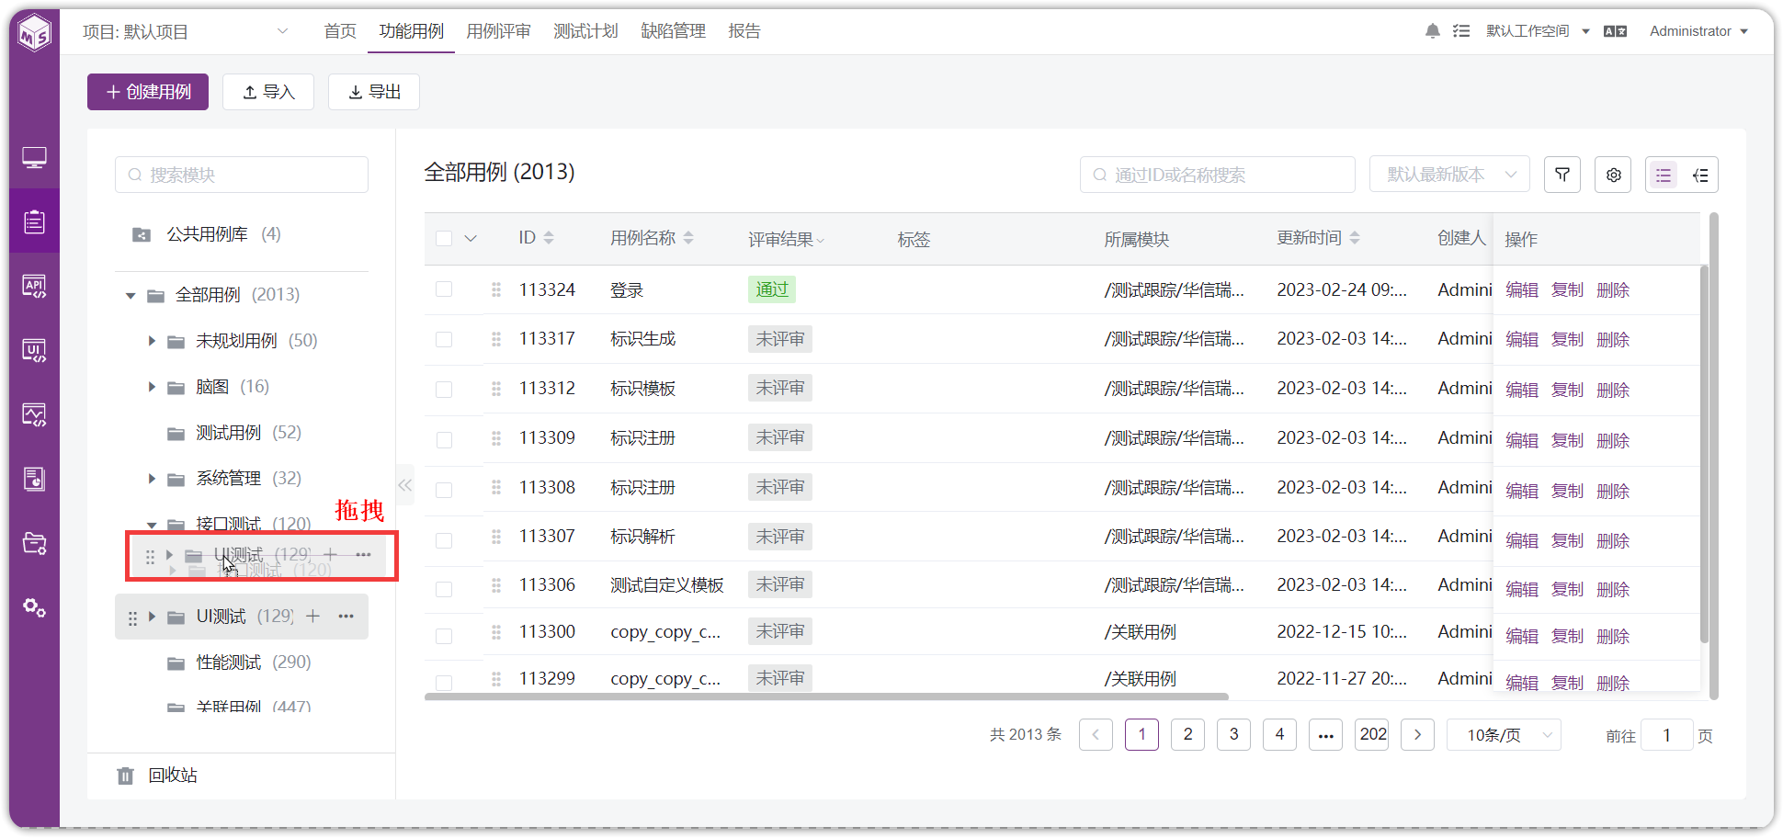This screenshot has height=838, width=1783.
Task: Click the 导入 button
Action: pos(268,92)
